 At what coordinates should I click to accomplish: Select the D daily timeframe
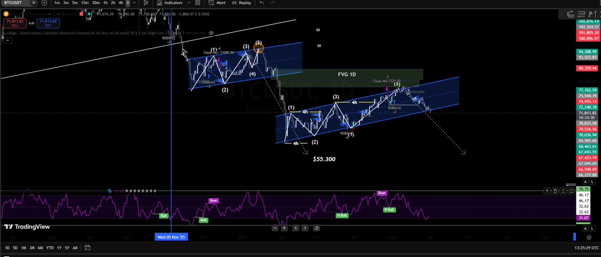tap(128, 3)
